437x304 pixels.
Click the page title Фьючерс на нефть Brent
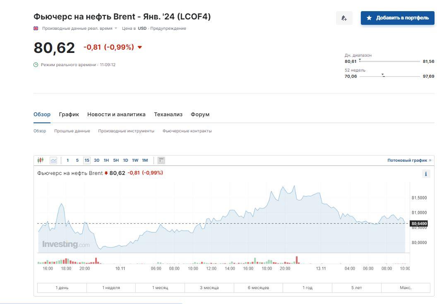(122, 17)
